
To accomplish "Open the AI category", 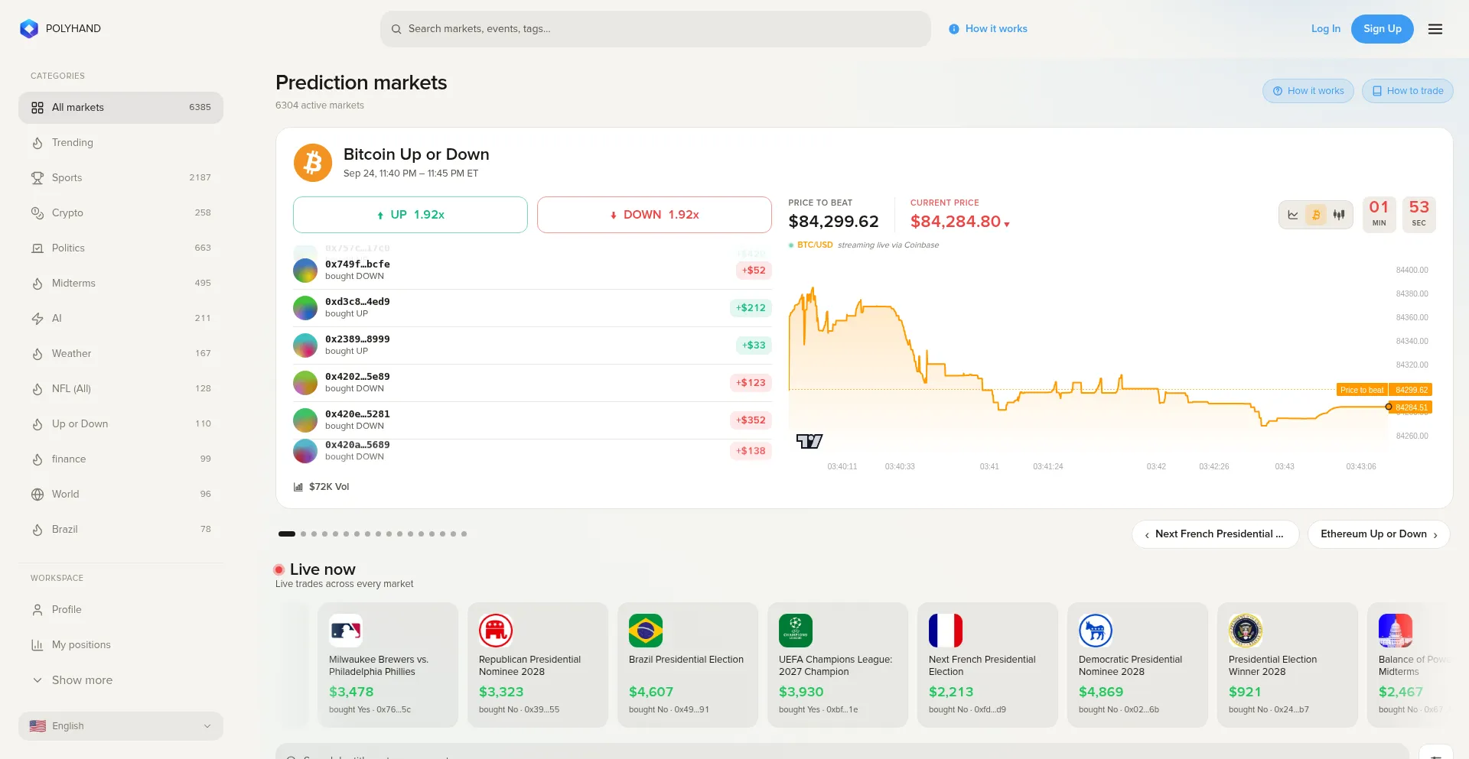I will [x=121, y=319].
